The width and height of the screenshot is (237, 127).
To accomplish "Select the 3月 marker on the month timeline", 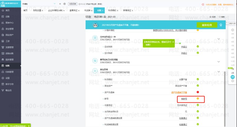I will [x=232, y=77].
